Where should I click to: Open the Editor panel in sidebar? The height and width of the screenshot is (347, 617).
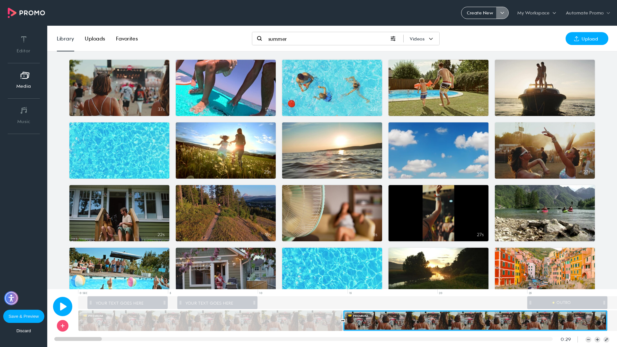(x=23, y=44)
